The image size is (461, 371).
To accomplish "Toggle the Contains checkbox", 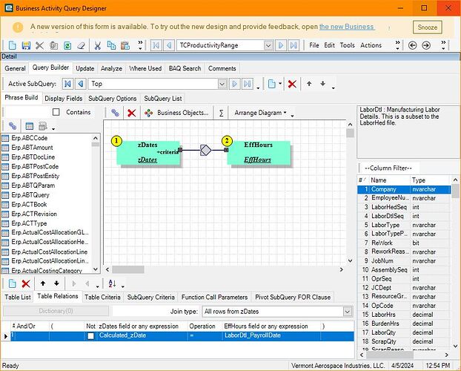I will [56, 113].
